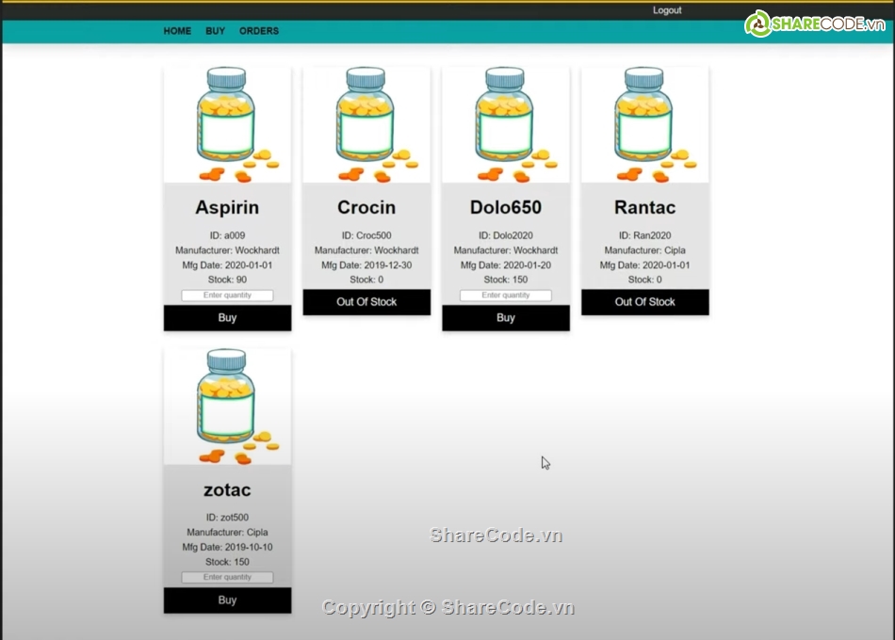Go to the BUY page
Image resolution: width=895 pixels, height=640 pixels.
[x=215, y=31]
